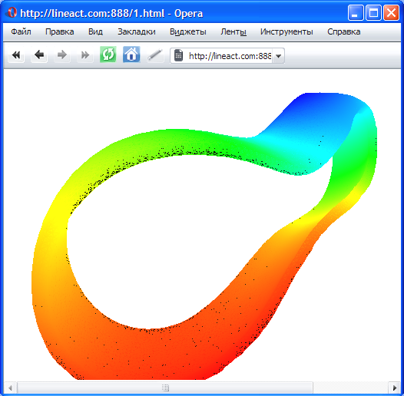The width and height of the screenshot is (404, 396).
Task: Open the Вид menu
Action: pos(95,32)
